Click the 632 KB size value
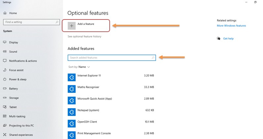 150,110
